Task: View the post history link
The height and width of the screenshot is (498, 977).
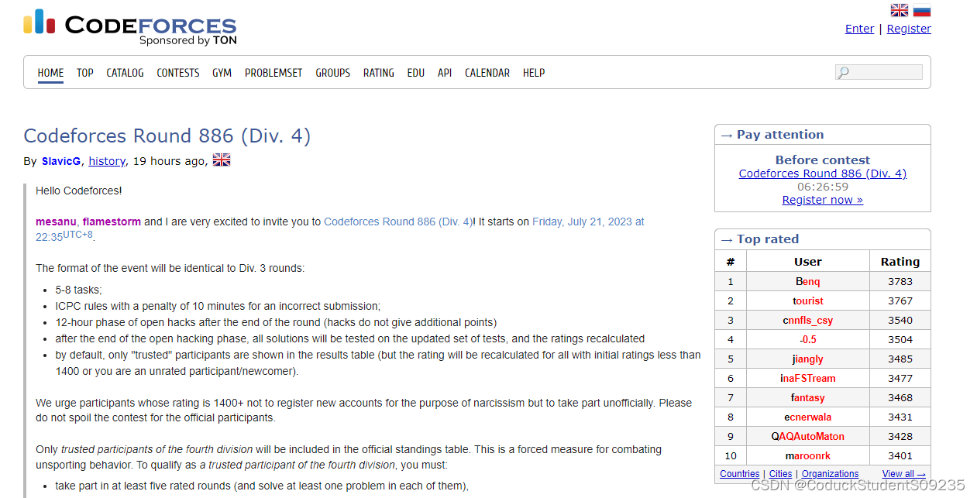Action: [107, 161]
